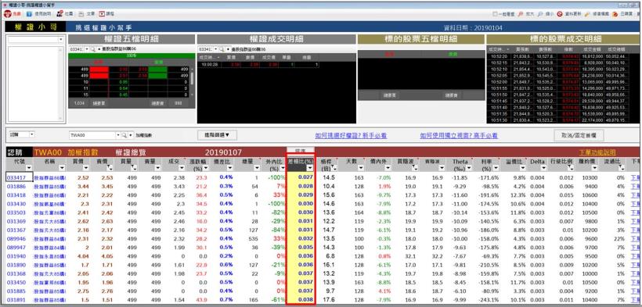Select warrant code 089946
This screenshot has width=642, height=307.
[x=16, y=238]
